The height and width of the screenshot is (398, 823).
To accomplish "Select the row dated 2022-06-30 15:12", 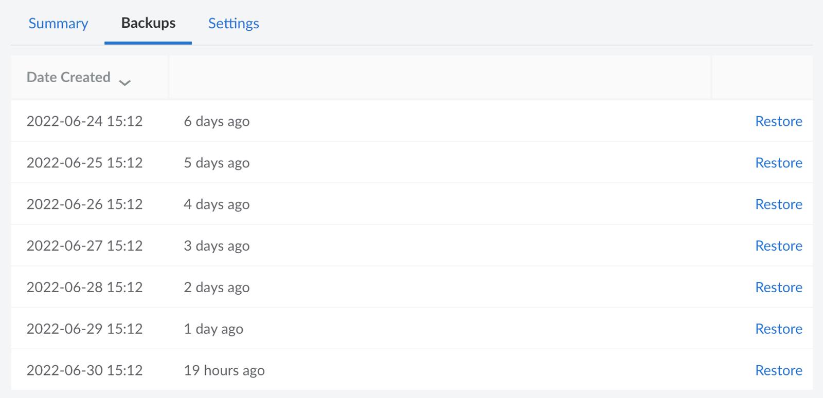I will pyautogui.click(x=85, y=370).
